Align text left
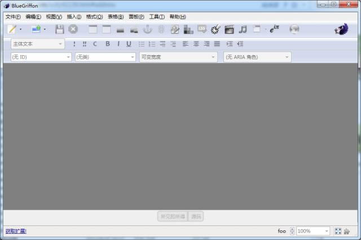This screenshot has height=240, width=361. (186, 44)
